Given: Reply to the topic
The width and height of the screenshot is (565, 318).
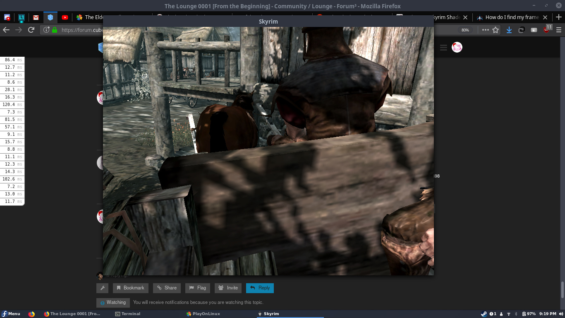Looking at the screenshot, I should click(260, 288).
